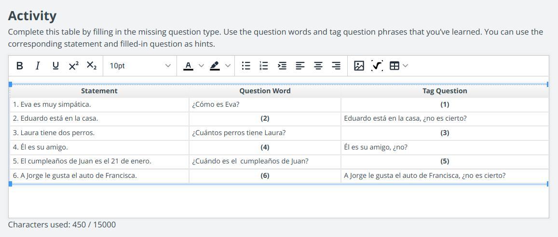Expand the highlight color options arrow
558x237 pixels.
(x=228, y=66)
